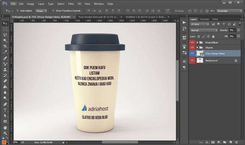245x145 pixels.
Task: Select the Blur tool
Action: point(5,92)
